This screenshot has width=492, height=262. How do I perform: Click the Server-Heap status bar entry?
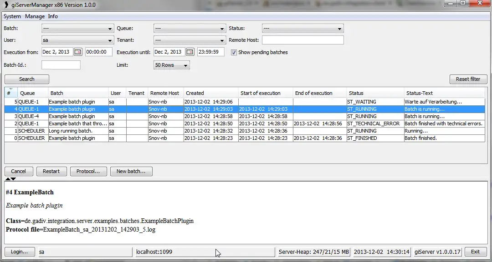point(314,252)
